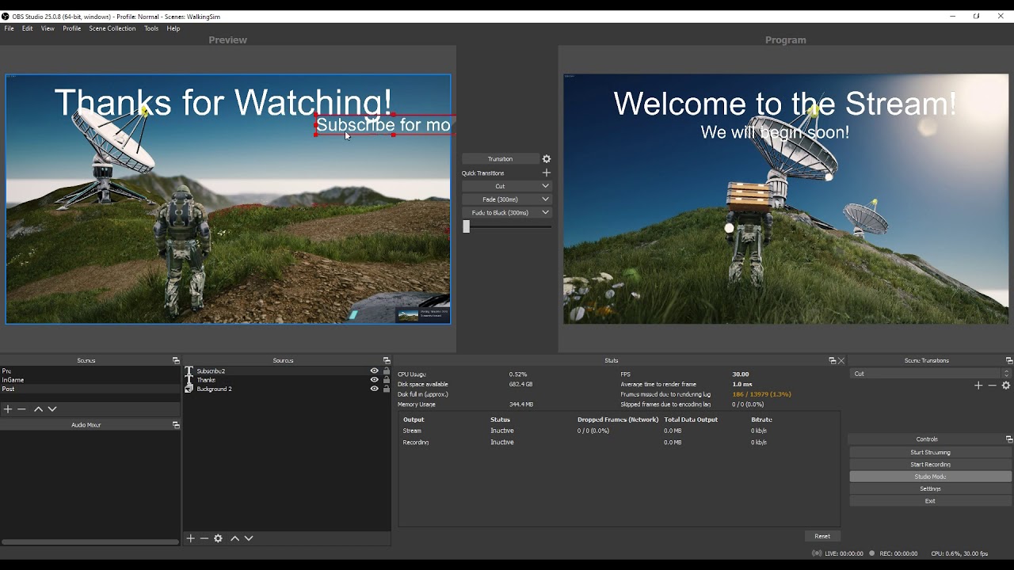Open transition settings gear beside Transition button
The width and height of the screenshot is (1014, 570).
[x=547, y=159]
